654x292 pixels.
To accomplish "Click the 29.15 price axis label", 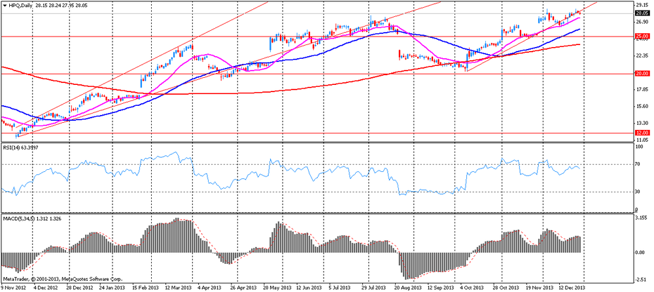I will pos(641,5).
